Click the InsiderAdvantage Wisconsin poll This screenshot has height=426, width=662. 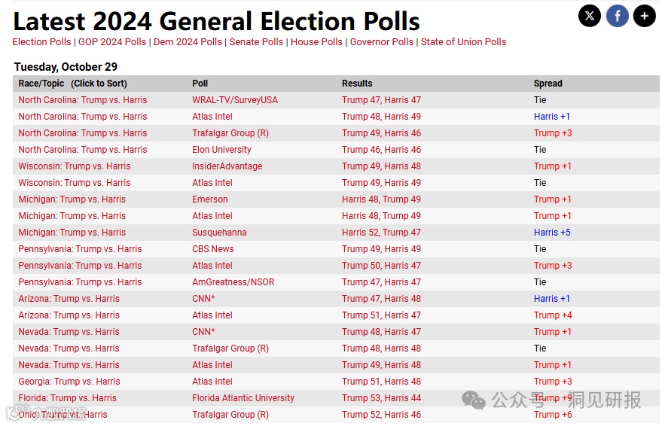(x=227, y=166)
